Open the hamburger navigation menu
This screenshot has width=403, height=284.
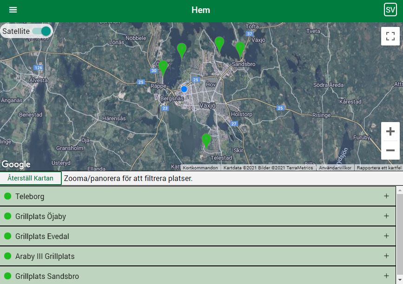pyautogui.click(x=13, y=10)
